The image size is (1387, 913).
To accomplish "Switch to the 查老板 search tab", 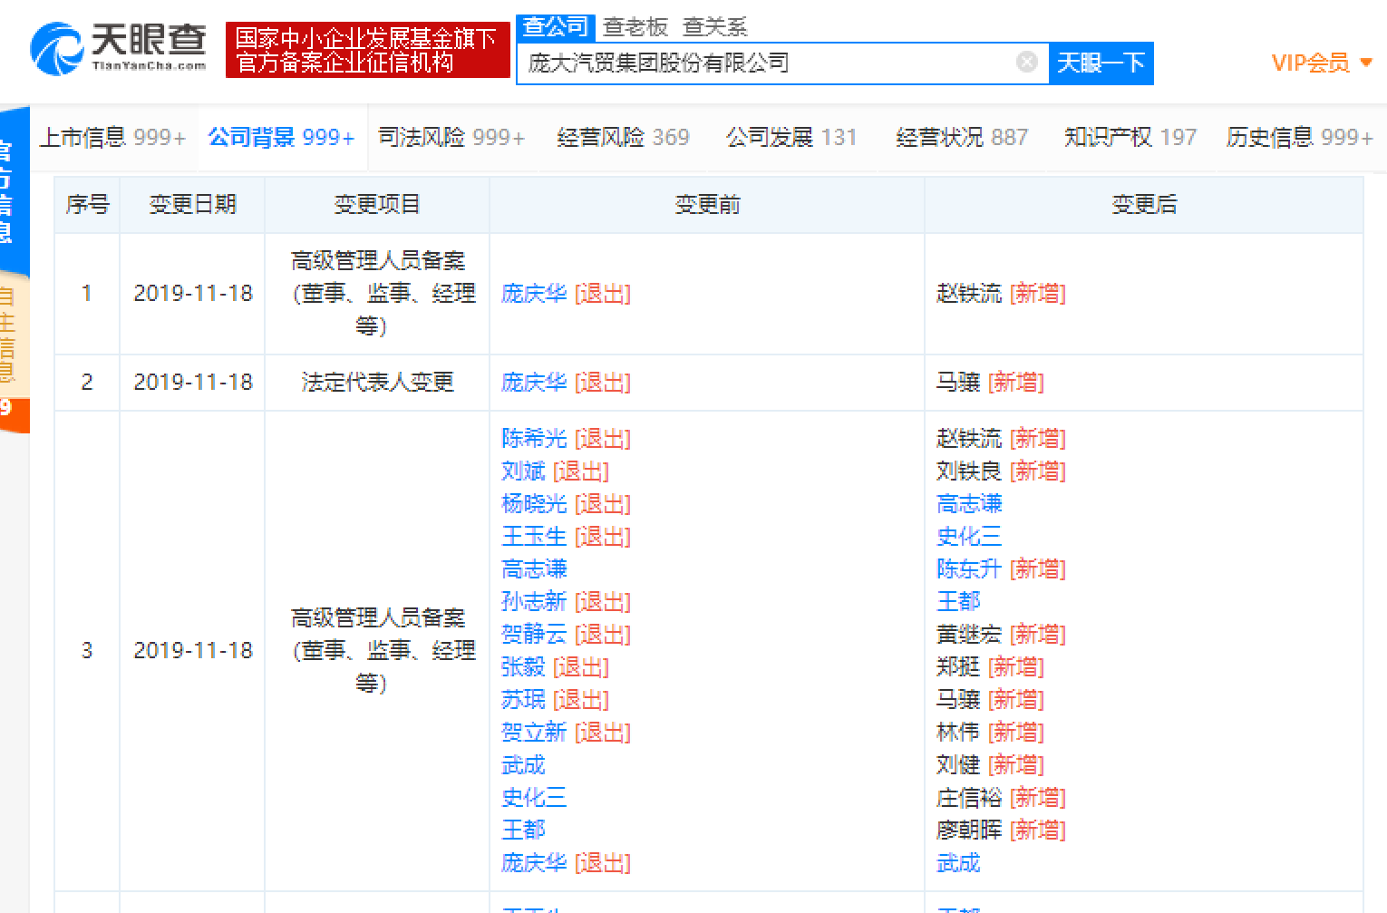I will pyautogui.click(x=635, y=27).
